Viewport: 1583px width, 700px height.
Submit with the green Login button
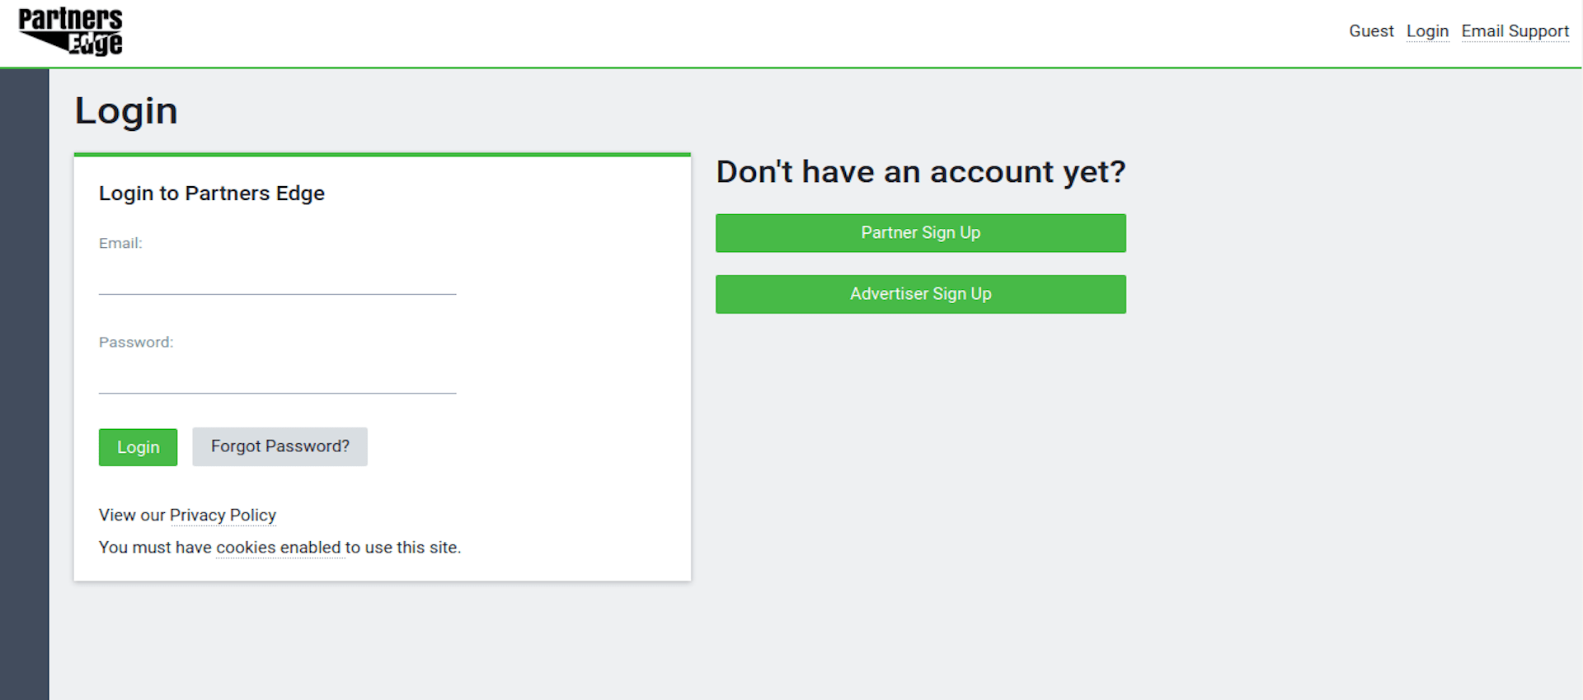tap(138, 447)
